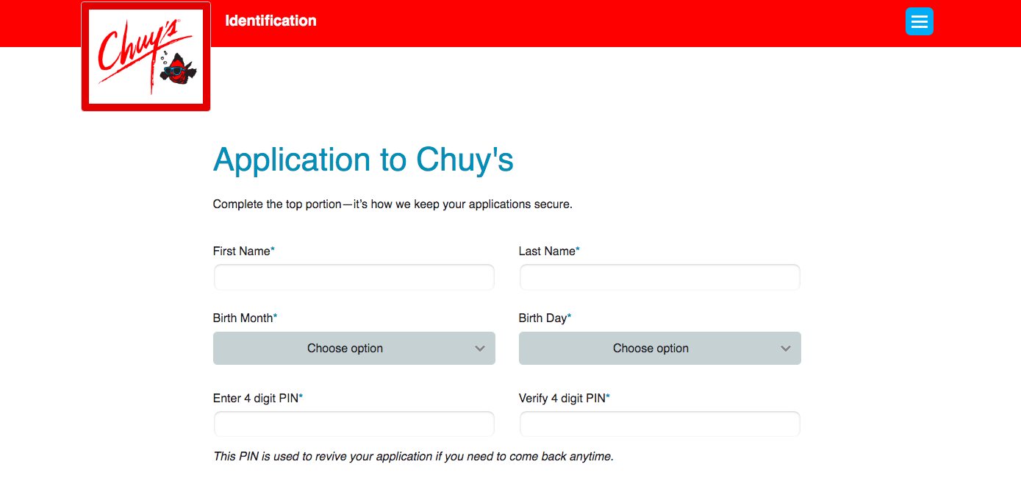This screenshot has width=1021, height=481.
Task: Click the Application to Chuy's heading
Action: click(363, 160)
